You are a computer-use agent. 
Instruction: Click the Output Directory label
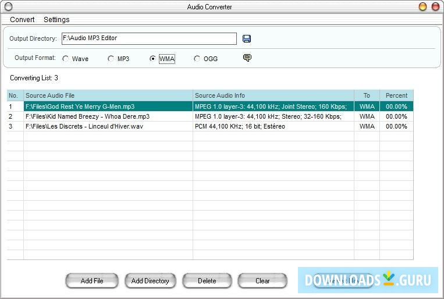click(x=33, y=38)
